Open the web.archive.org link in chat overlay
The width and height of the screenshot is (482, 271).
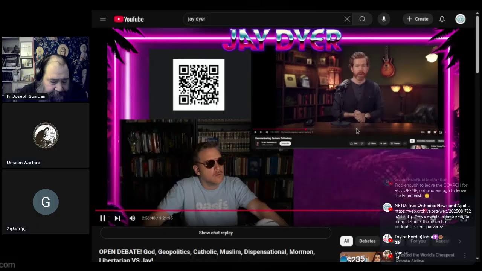click(432, 219)
